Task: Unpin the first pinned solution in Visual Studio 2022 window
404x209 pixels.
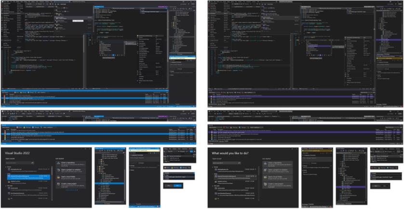Action: [49, 169]
